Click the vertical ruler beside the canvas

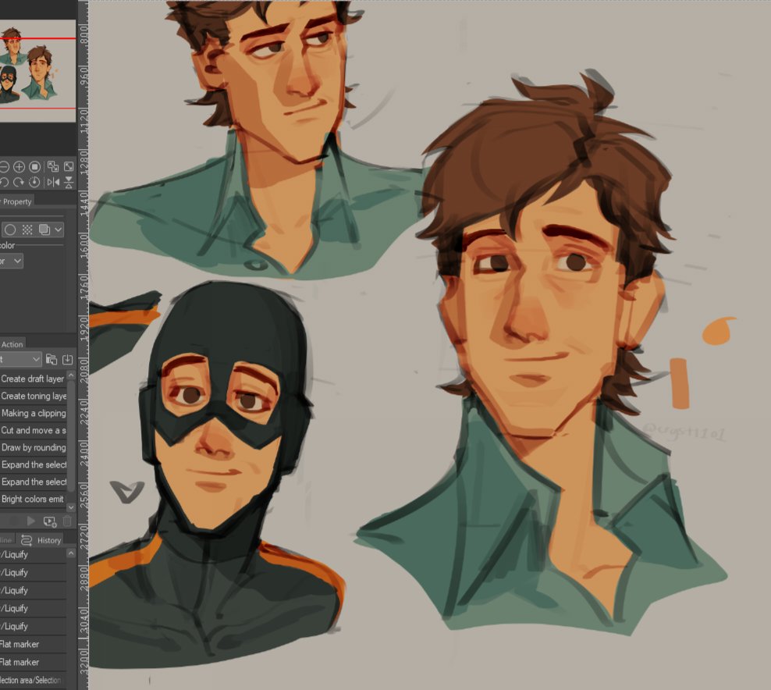[x=83, y=344]
